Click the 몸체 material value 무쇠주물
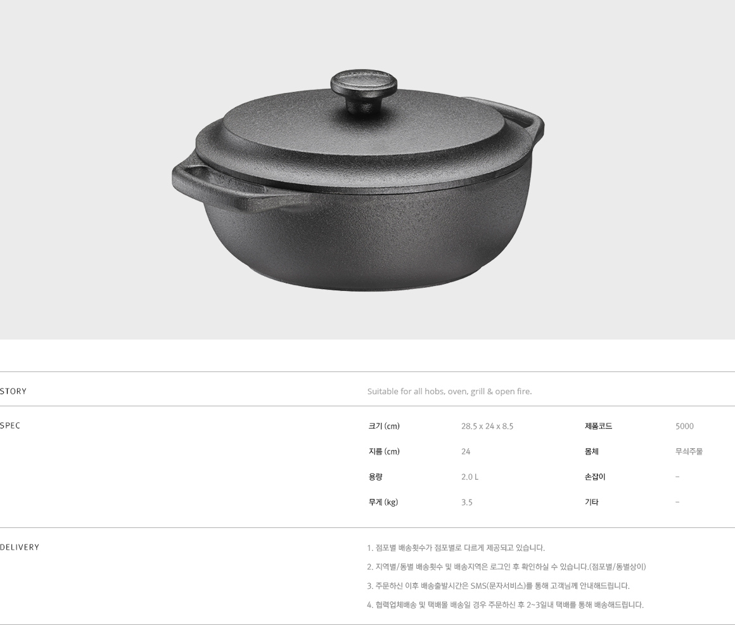The image size is (735, 625). [689, 451]
